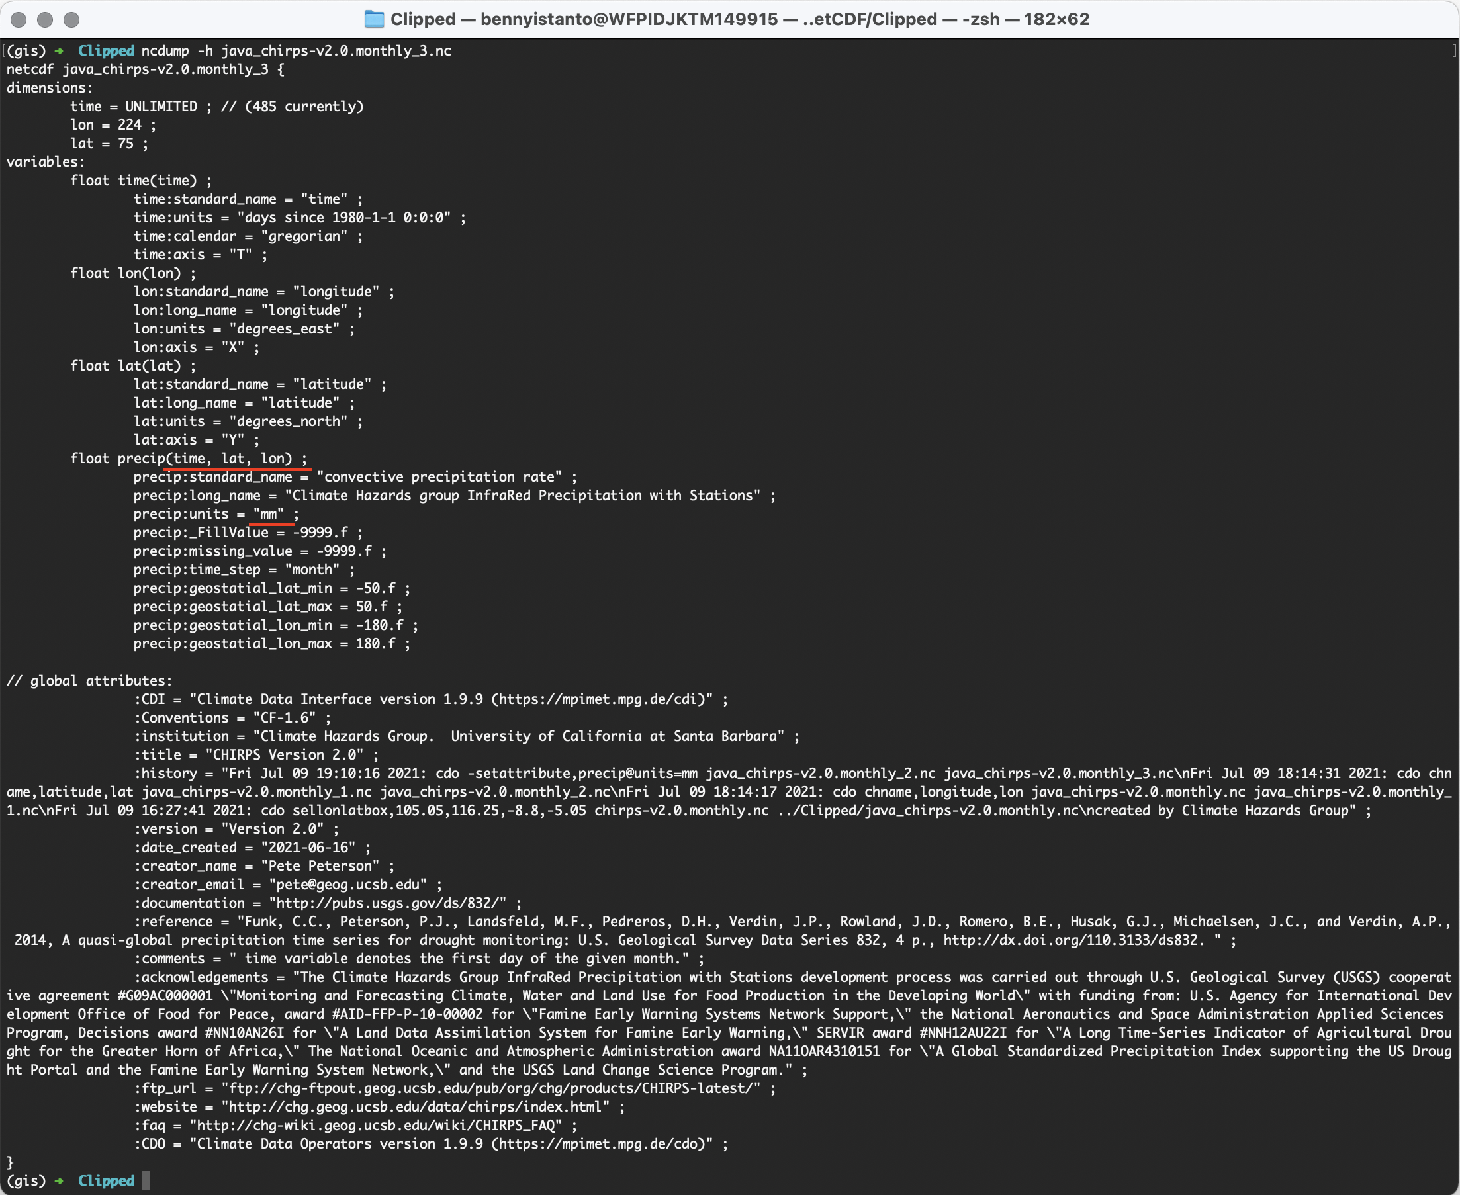Click 'lat:standard_name = "latitude"' line
This screenshot has width=1460, height=1195.
coord(260,385)
